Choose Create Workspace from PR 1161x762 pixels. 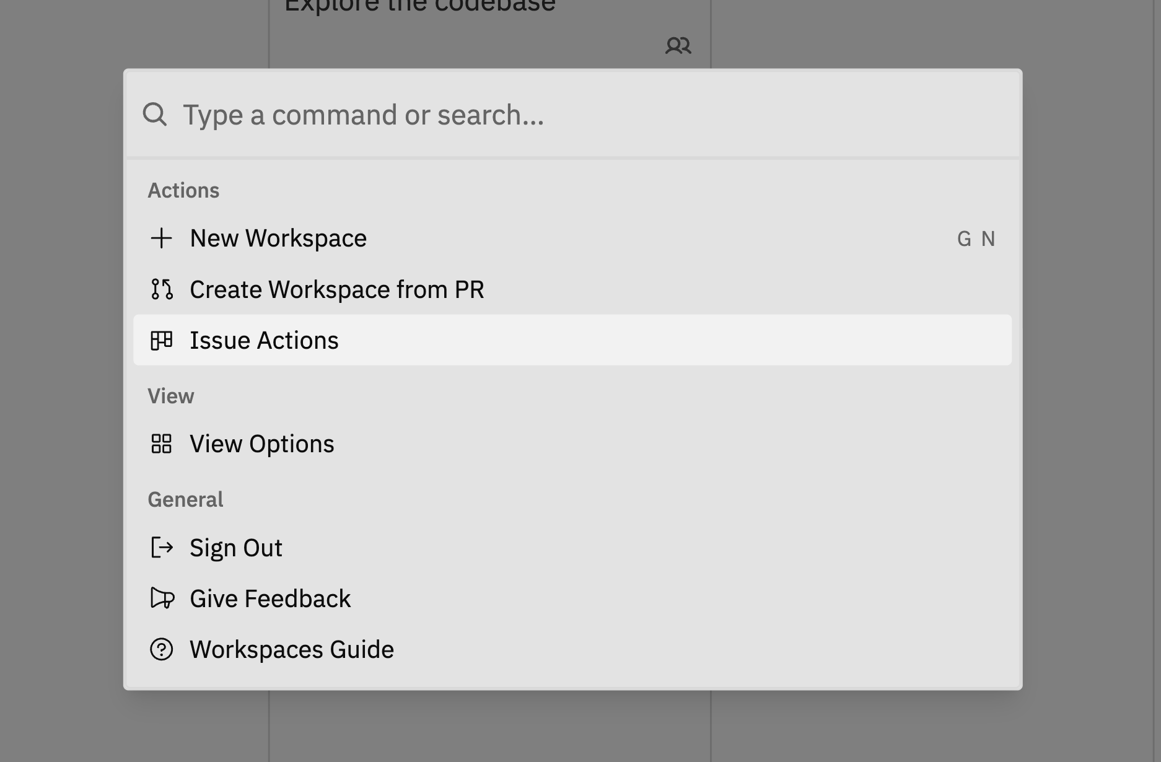coord(337,289)
